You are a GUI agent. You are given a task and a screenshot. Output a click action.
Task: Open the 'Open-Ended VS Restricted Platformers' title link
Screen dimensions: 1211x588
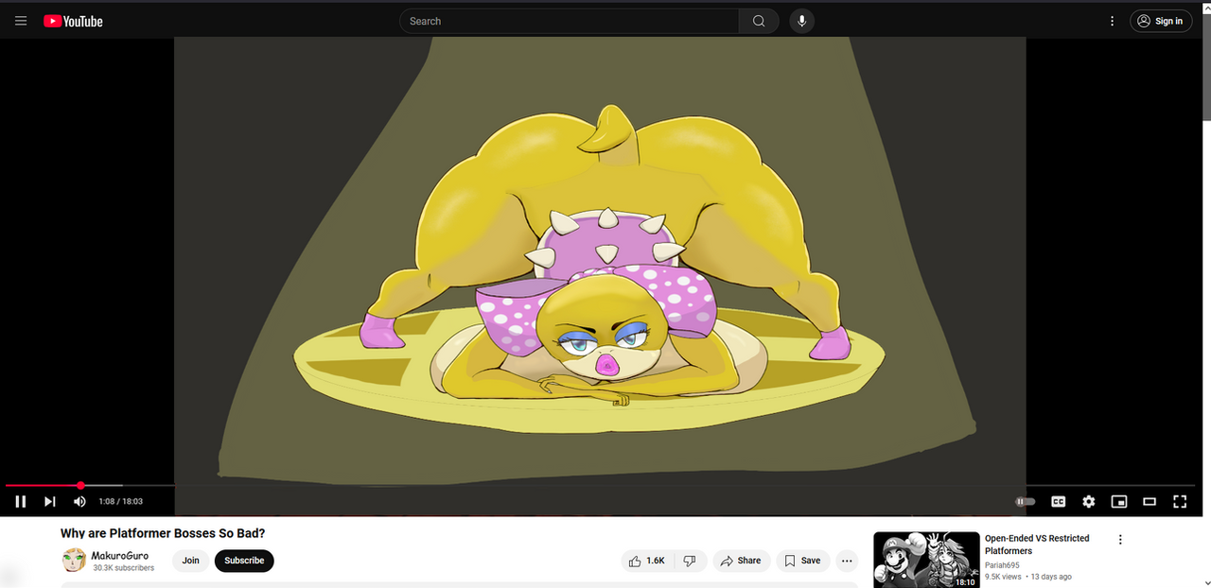pyautogui.click(x=1037, y=545)
